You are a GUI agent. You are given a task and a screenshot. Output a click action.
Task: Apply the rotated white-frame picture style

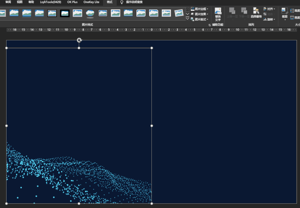[x=179, y=13]
